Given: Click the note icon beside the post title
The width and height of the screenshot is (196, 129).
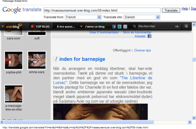Looking at the screenshot, I should click(55, 59).
